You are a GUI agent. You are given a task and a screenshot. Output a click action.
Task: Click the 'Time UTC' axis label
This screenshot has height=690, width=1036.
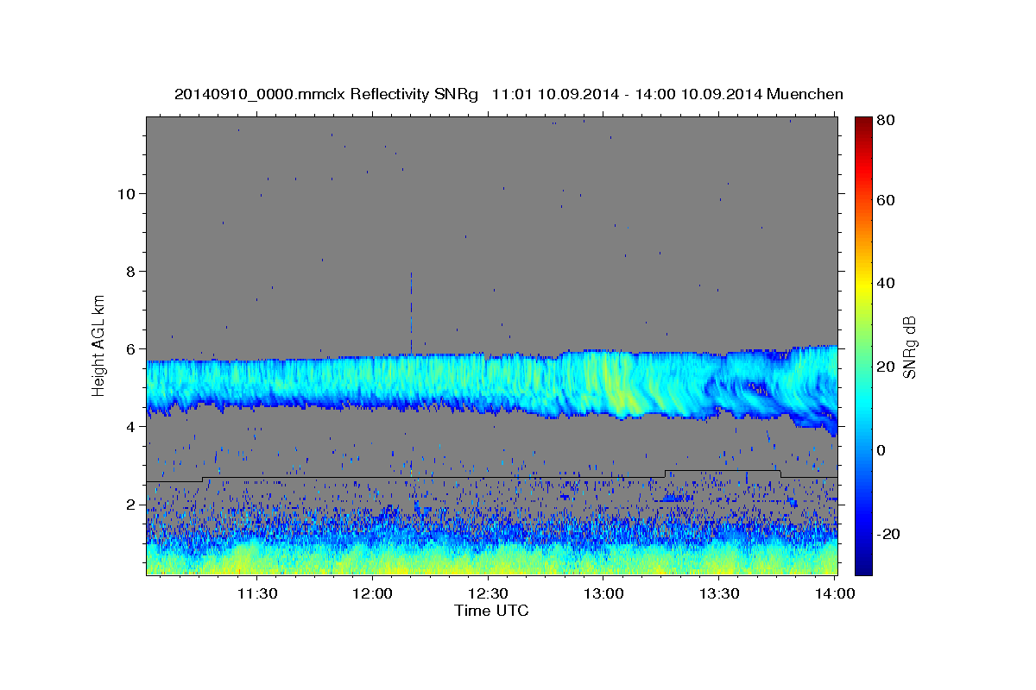pyautogui.click(x=491, y=612)
